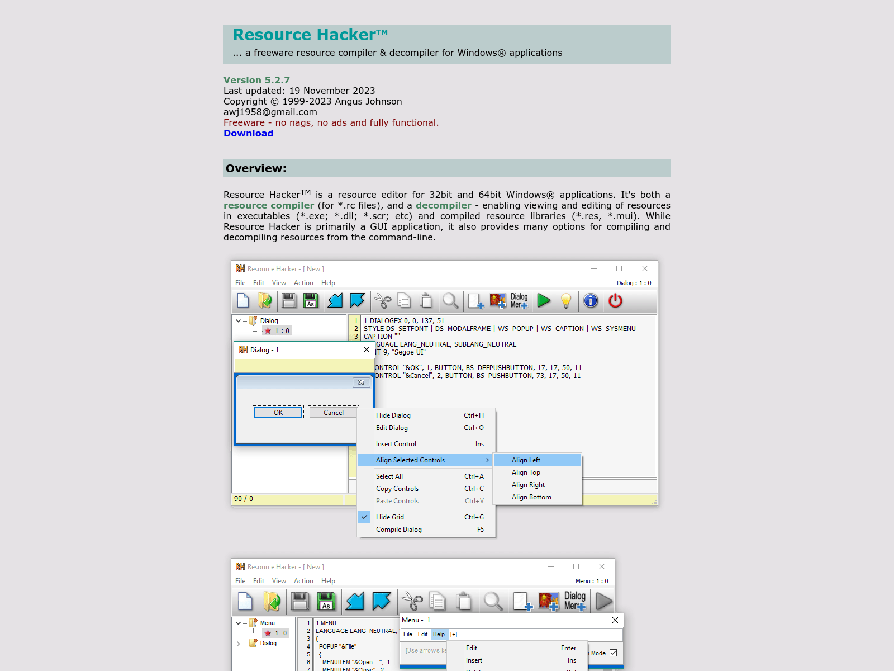Screen dimensions: 894x671
Task: Click Version 5.2.7 heading text
Action: [256, 80]
